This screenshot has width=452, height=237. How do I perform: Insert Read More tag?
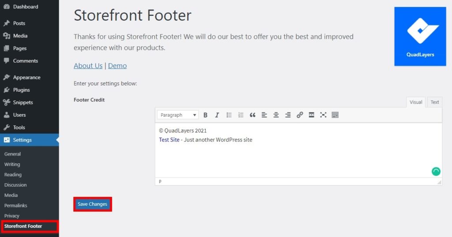coord(311,115)
